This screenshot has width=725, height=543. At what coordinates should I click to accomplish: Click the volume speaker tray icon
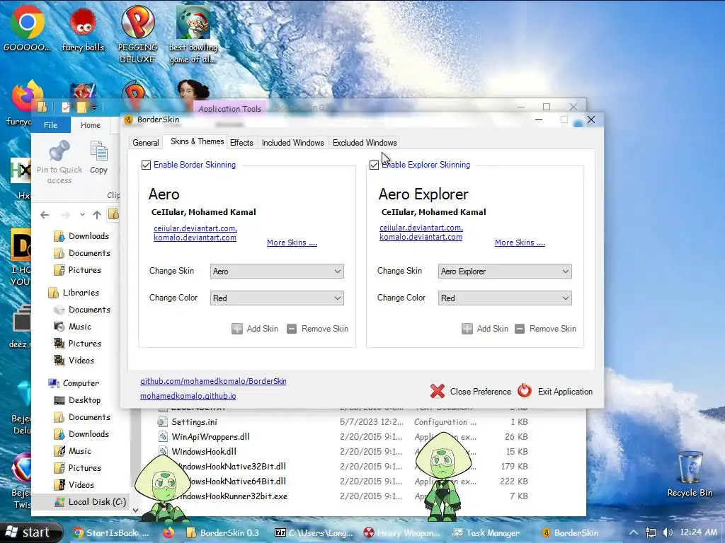click(x=667, y=533)
